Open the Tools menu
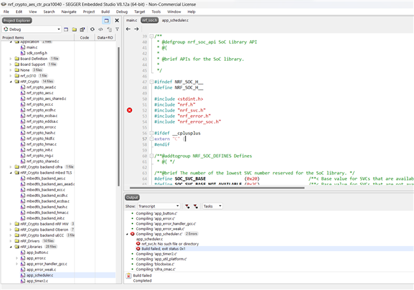This screenshot has height=290, width=414. pyautogui.click(x=156, y=12)
